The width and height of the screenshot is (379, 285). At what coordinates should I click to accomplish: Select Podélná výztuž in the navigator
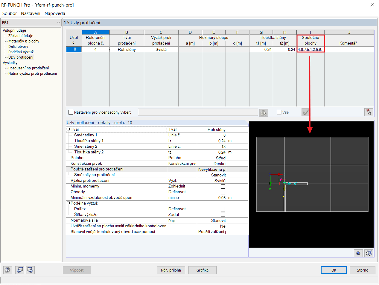click(x=21, y=52)
